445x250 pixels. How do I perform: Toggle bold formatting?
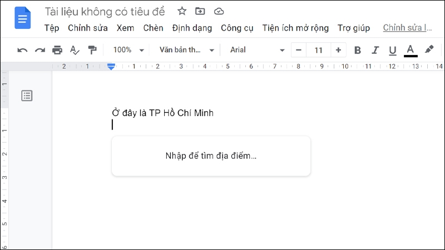pyautogui.click(x=358, y=50)
